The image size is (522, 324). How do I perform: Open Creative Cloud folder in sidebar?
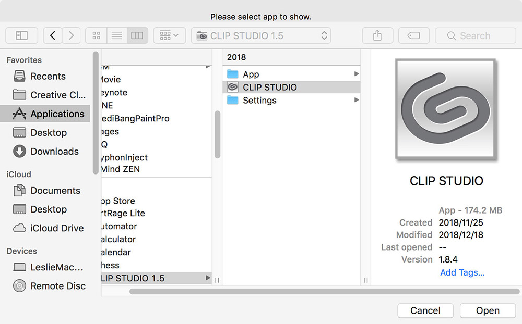[45, 95]
